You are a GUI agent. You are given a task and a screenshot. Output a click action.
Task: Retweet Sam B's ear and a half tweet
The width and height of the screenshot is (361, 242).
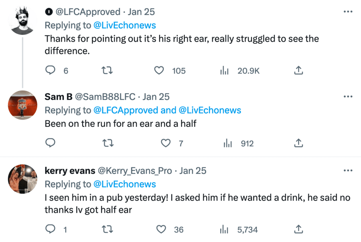[x=107, y=143]
